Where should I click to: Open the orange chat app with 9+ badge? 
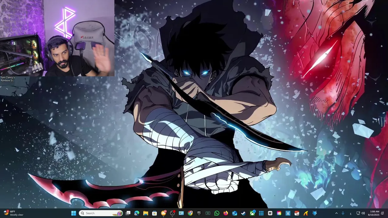163,213
